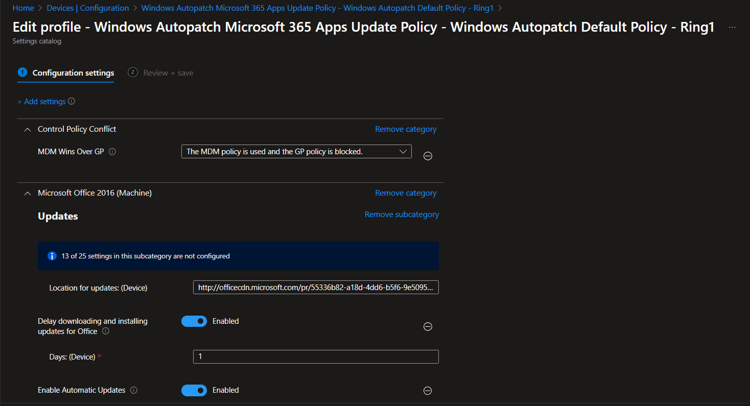Open the info tooltip for Delay downloading updates
750x406 pixels.
click(105, 331)
